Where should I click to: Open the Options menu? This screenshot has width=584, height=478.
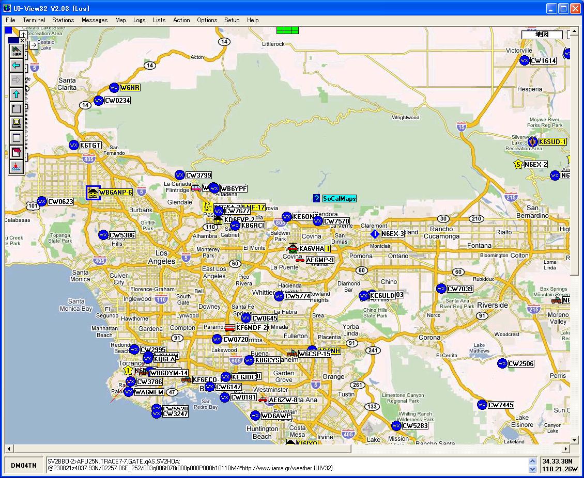pyautogui.click(x=207, y=20)
